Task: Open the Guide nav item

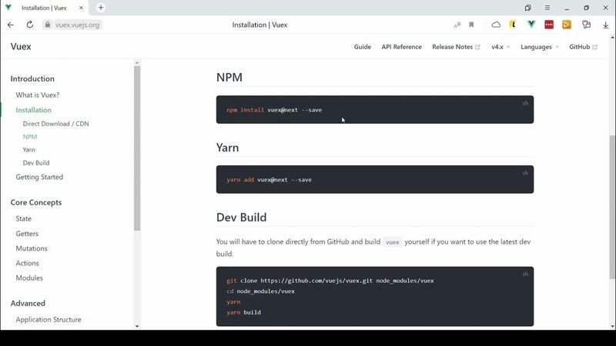Action: click(x=362, y=47)
